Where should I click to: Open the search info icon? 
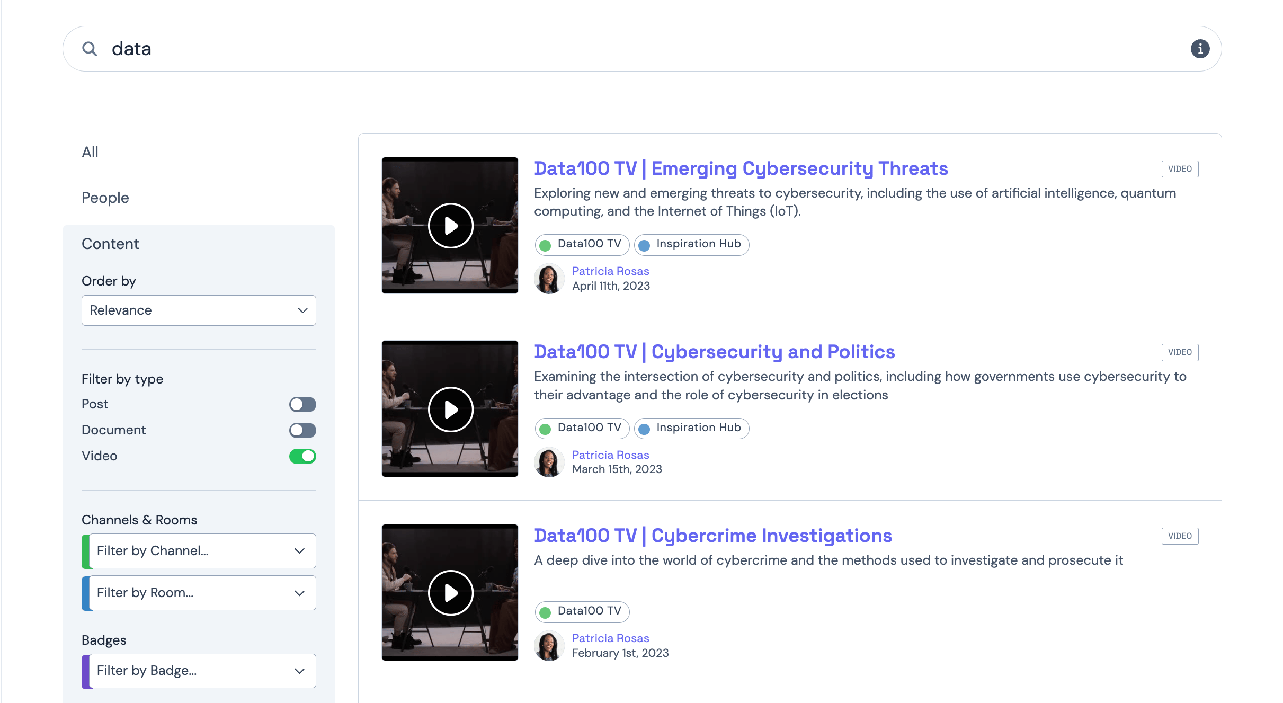[1200, 49]
